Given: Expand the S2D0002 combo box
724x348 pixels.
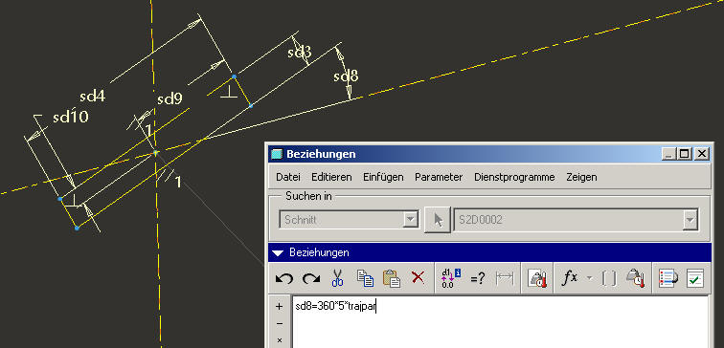Looking at the screenshot, I should [690, 220].
